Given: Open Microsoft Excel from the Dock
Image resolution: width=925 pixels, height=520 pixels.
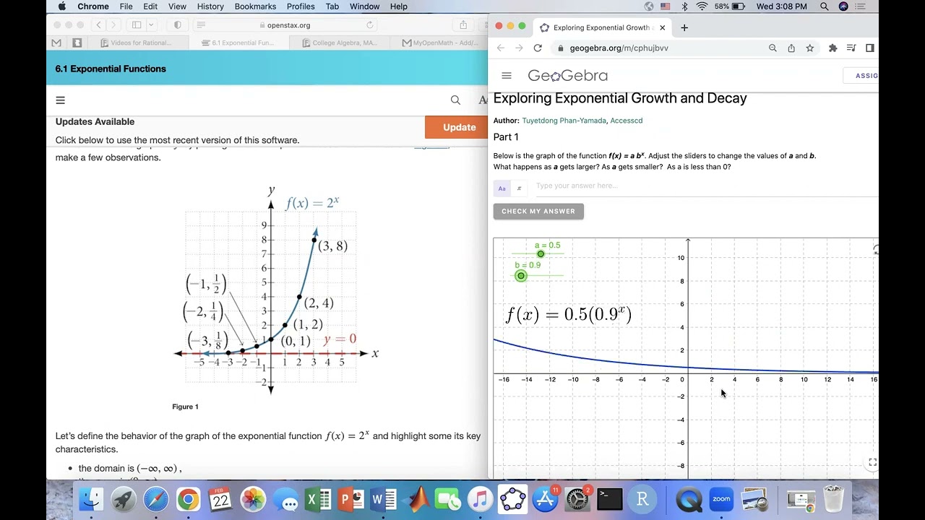Looking at the screenshot, I should (319, 499).
